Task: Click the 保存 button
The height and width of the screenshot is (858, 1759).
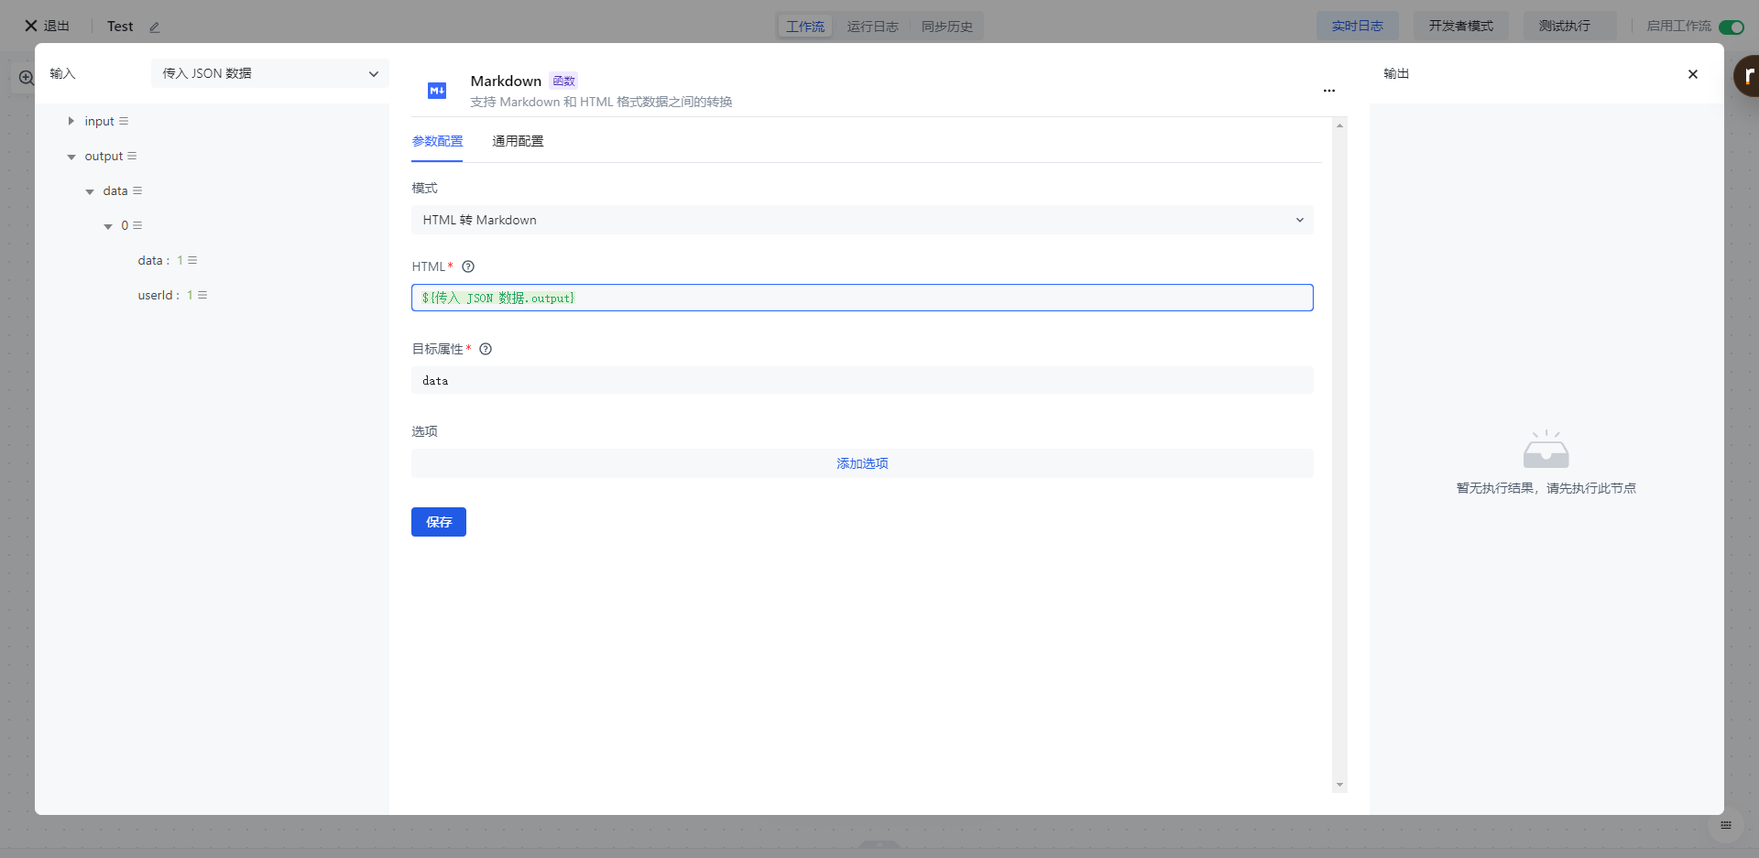Action: [x=438, y=522]
